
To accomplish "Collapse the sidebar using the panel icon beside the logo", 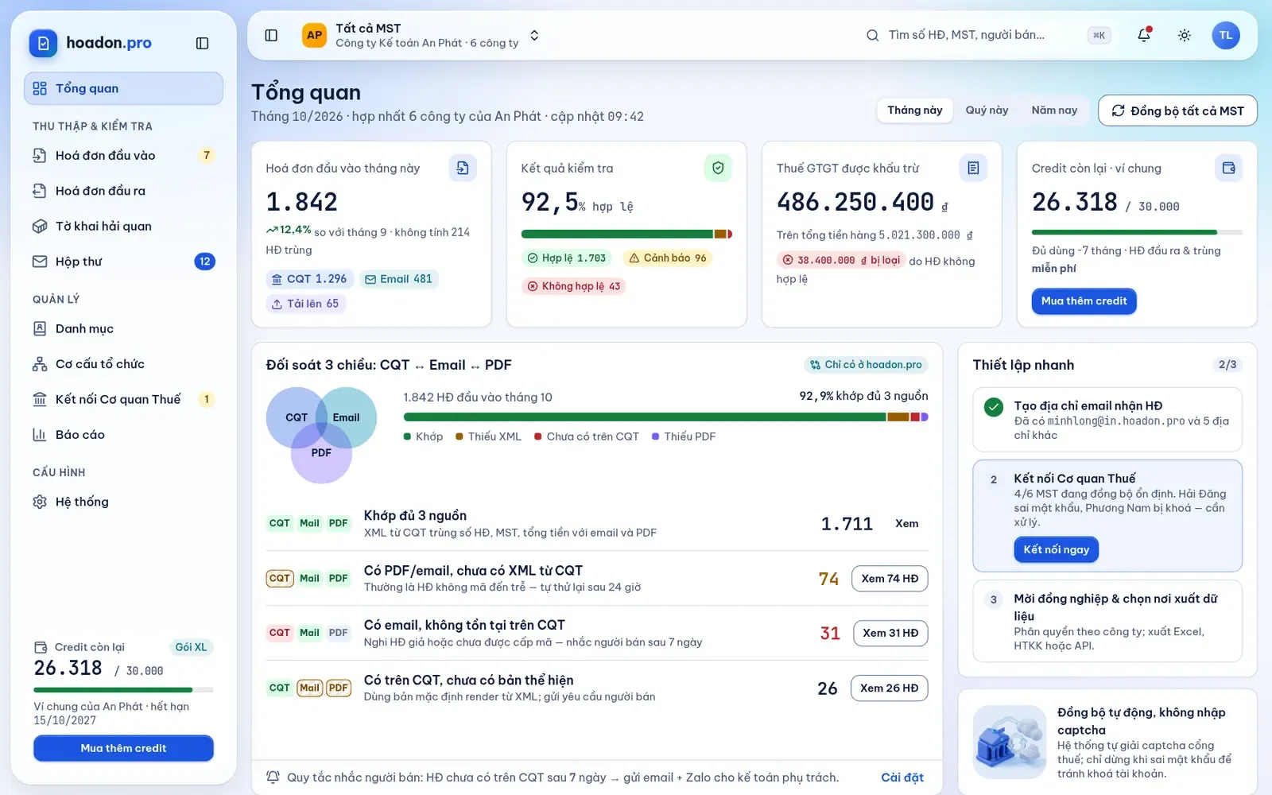I will 202,43.
